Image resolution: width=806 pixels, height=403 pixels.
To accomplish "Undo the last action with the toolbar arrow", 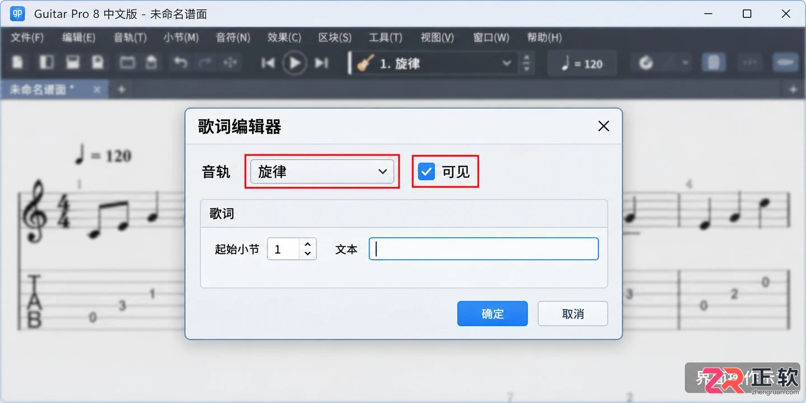I will point(180,62).
